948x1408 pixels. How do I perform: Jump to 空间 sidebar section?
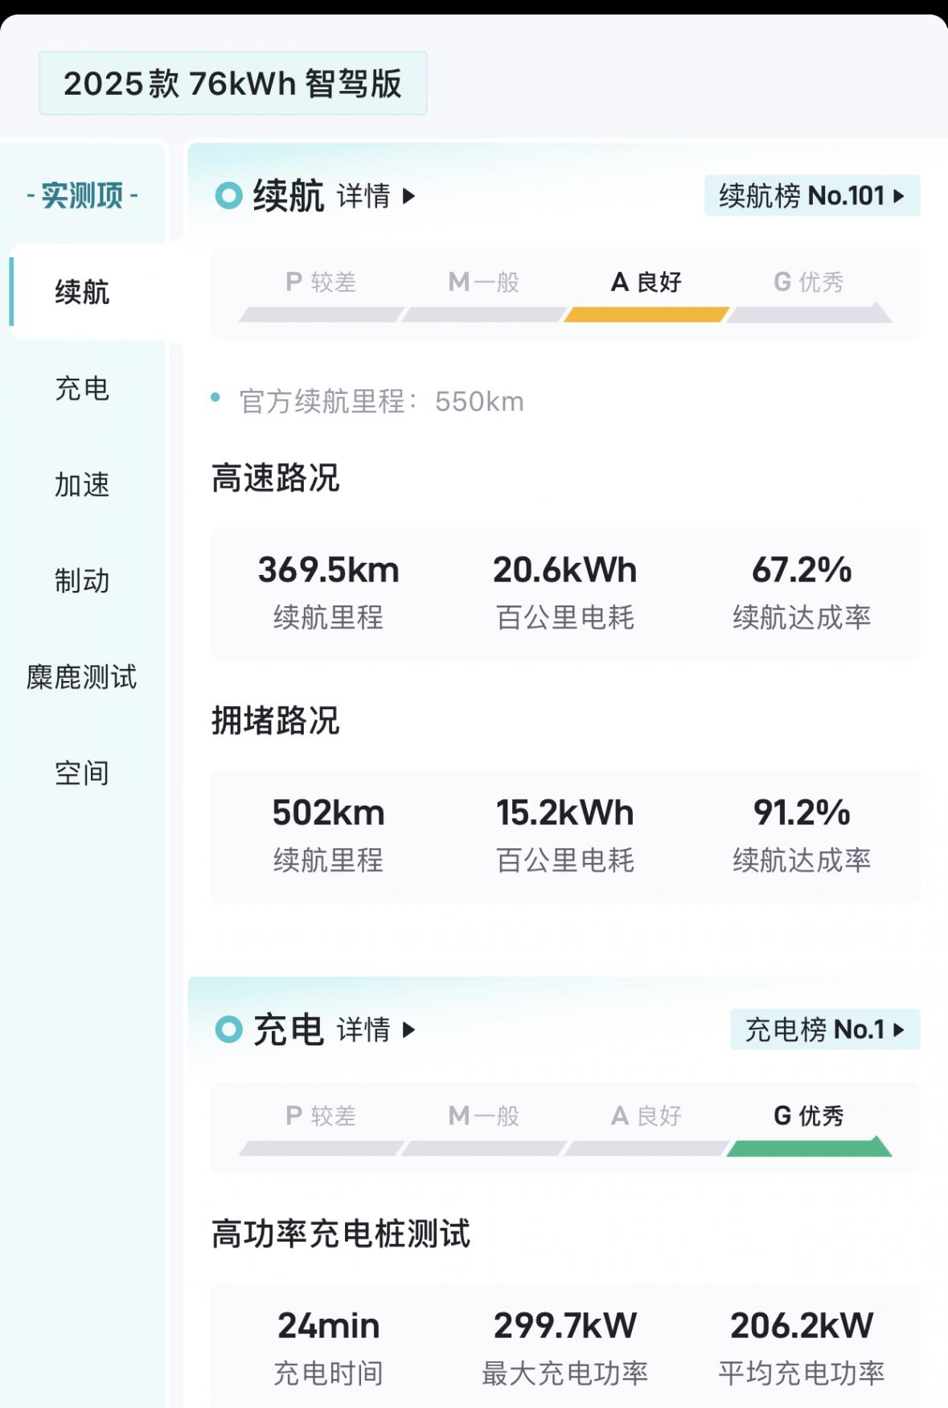[82, 774]
